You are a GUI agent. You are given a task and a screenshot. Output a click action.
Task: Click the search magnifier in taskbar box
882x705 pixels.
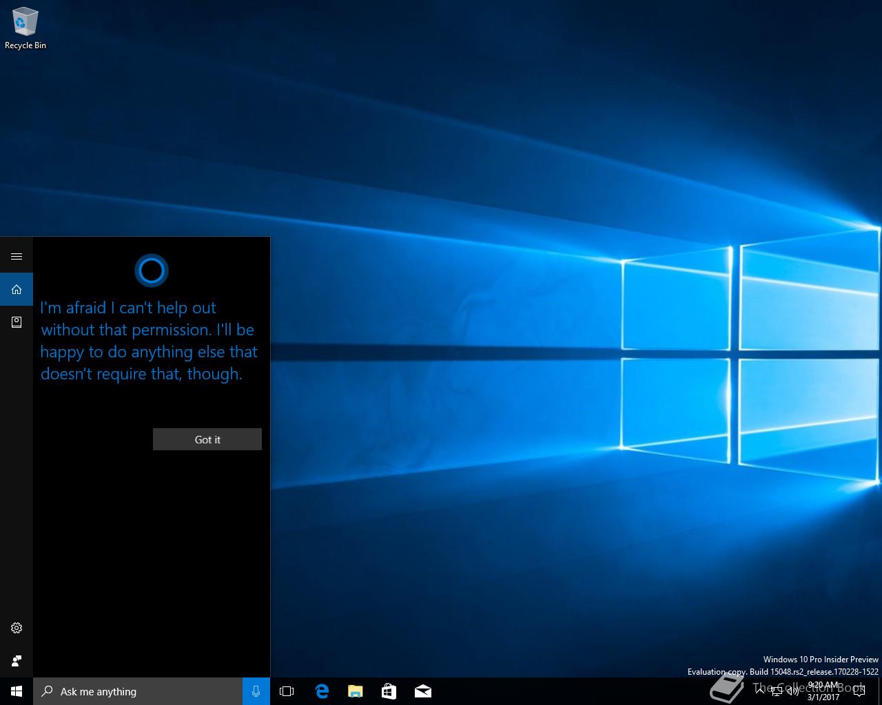(x=48, y=691)
